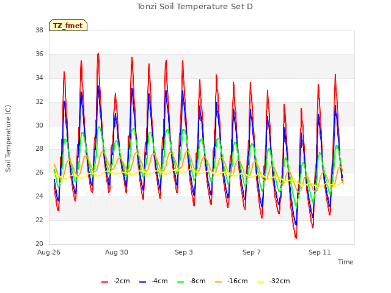Click the 22 y-axis tick label
This screenshot has height=293, width=391.
[x=39, y=220]
